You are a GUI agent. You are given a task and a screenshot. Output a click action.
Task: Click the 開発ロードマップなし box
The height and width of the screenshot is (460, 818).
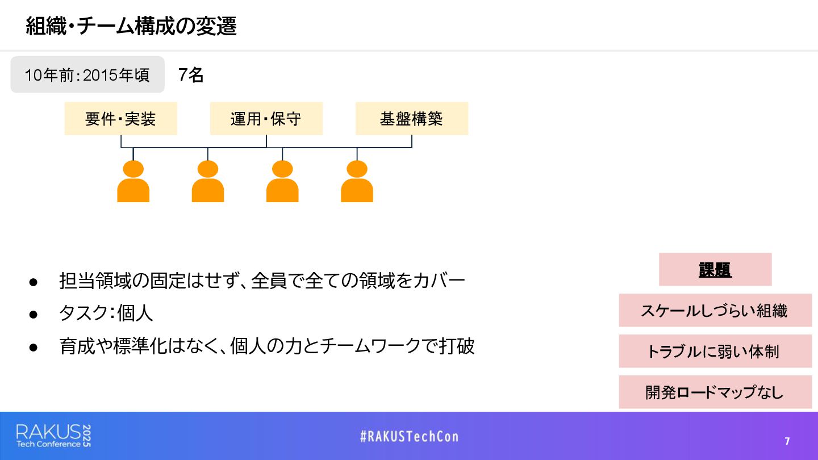tap(715, 392)
